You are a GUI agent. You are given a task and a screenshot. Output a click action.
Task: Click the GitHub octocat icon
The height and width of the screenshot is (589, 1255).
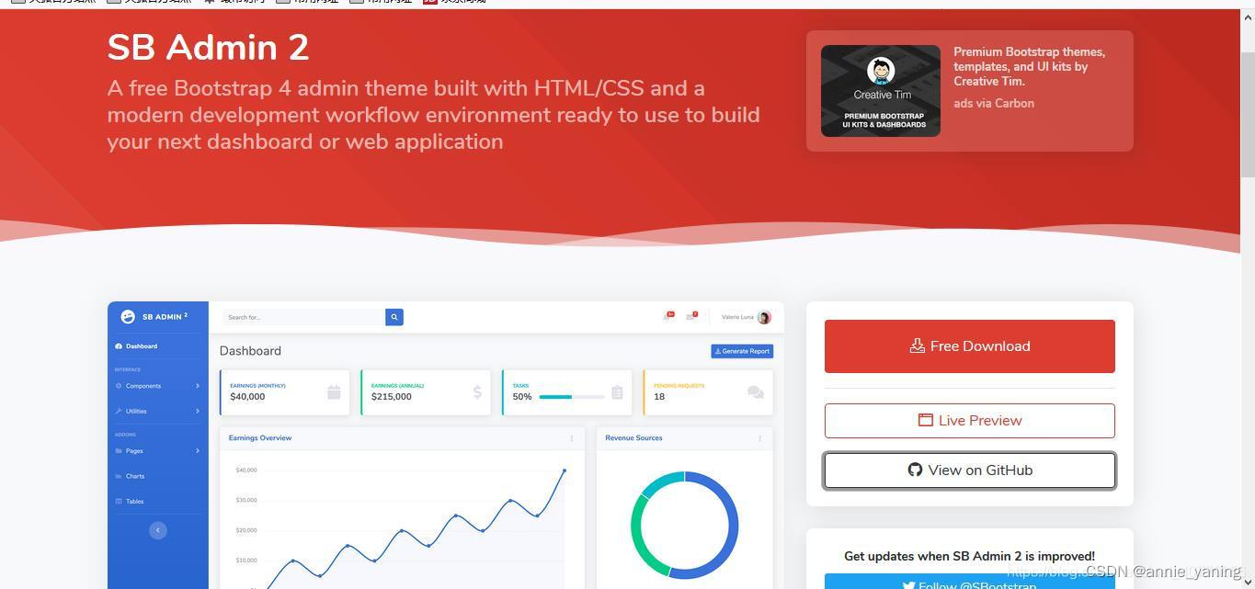[x=915, y=470]
